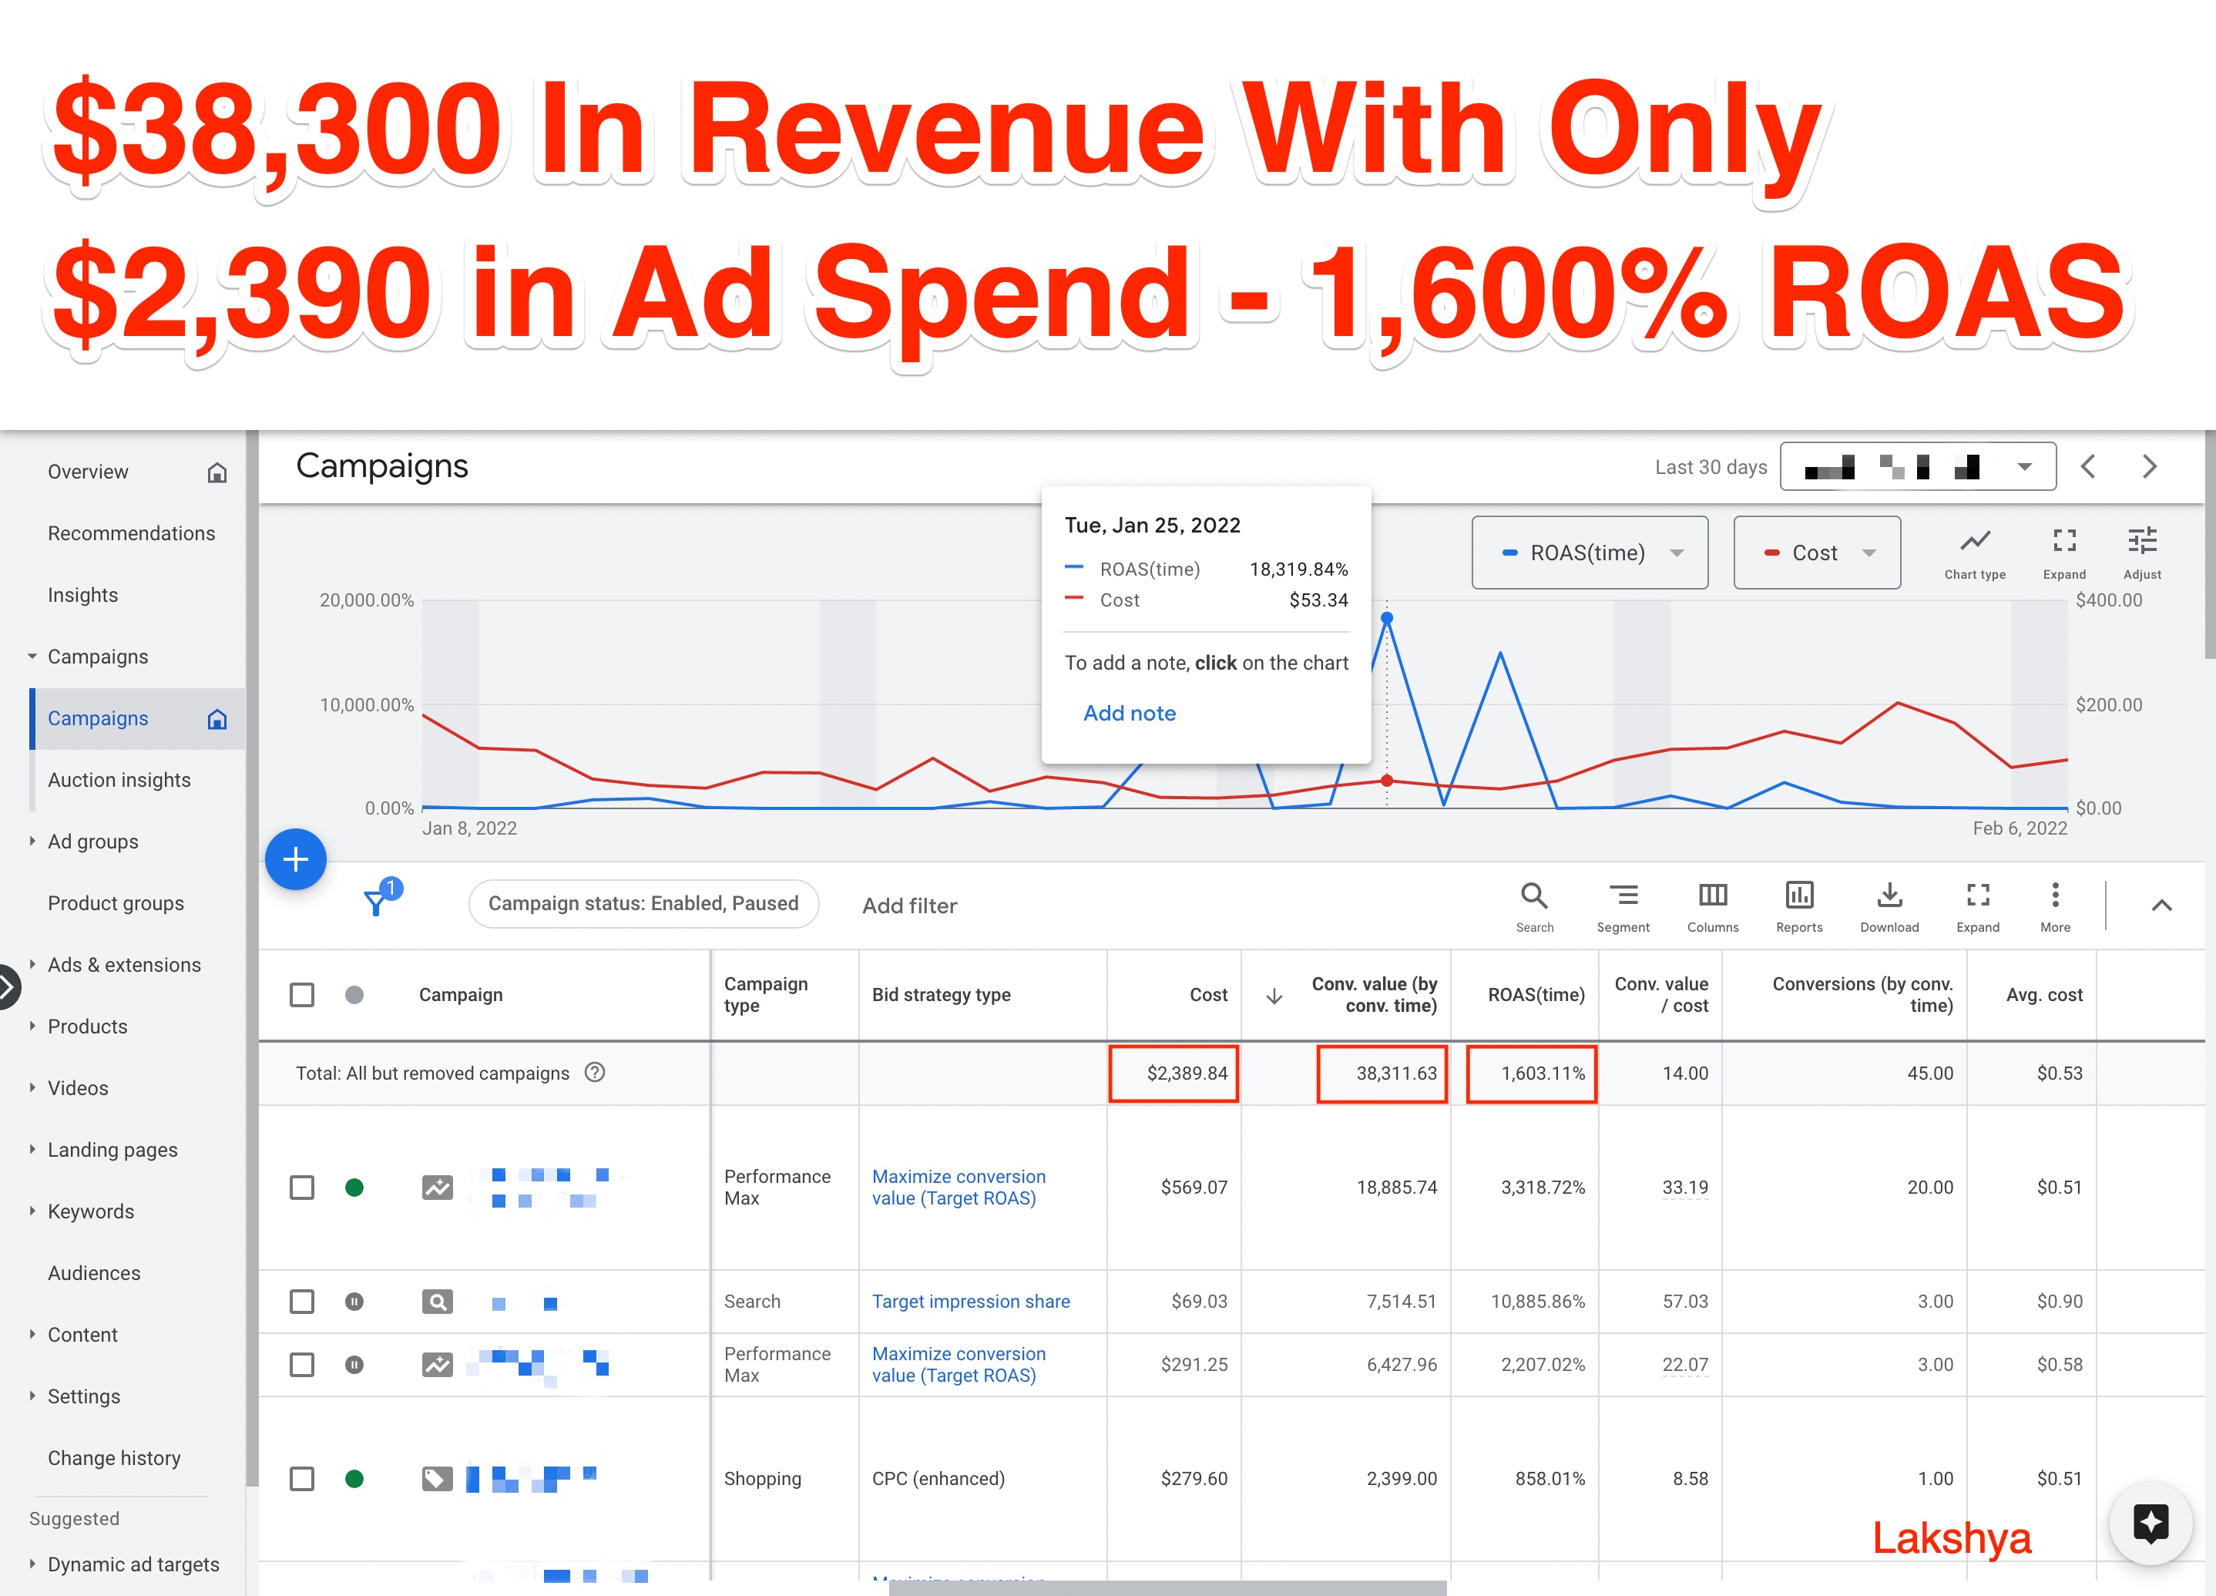The image size is (2216, 1596).
Task: Click Campaign status: Enabled, Paused filter chip
Action: click(644, 904)
